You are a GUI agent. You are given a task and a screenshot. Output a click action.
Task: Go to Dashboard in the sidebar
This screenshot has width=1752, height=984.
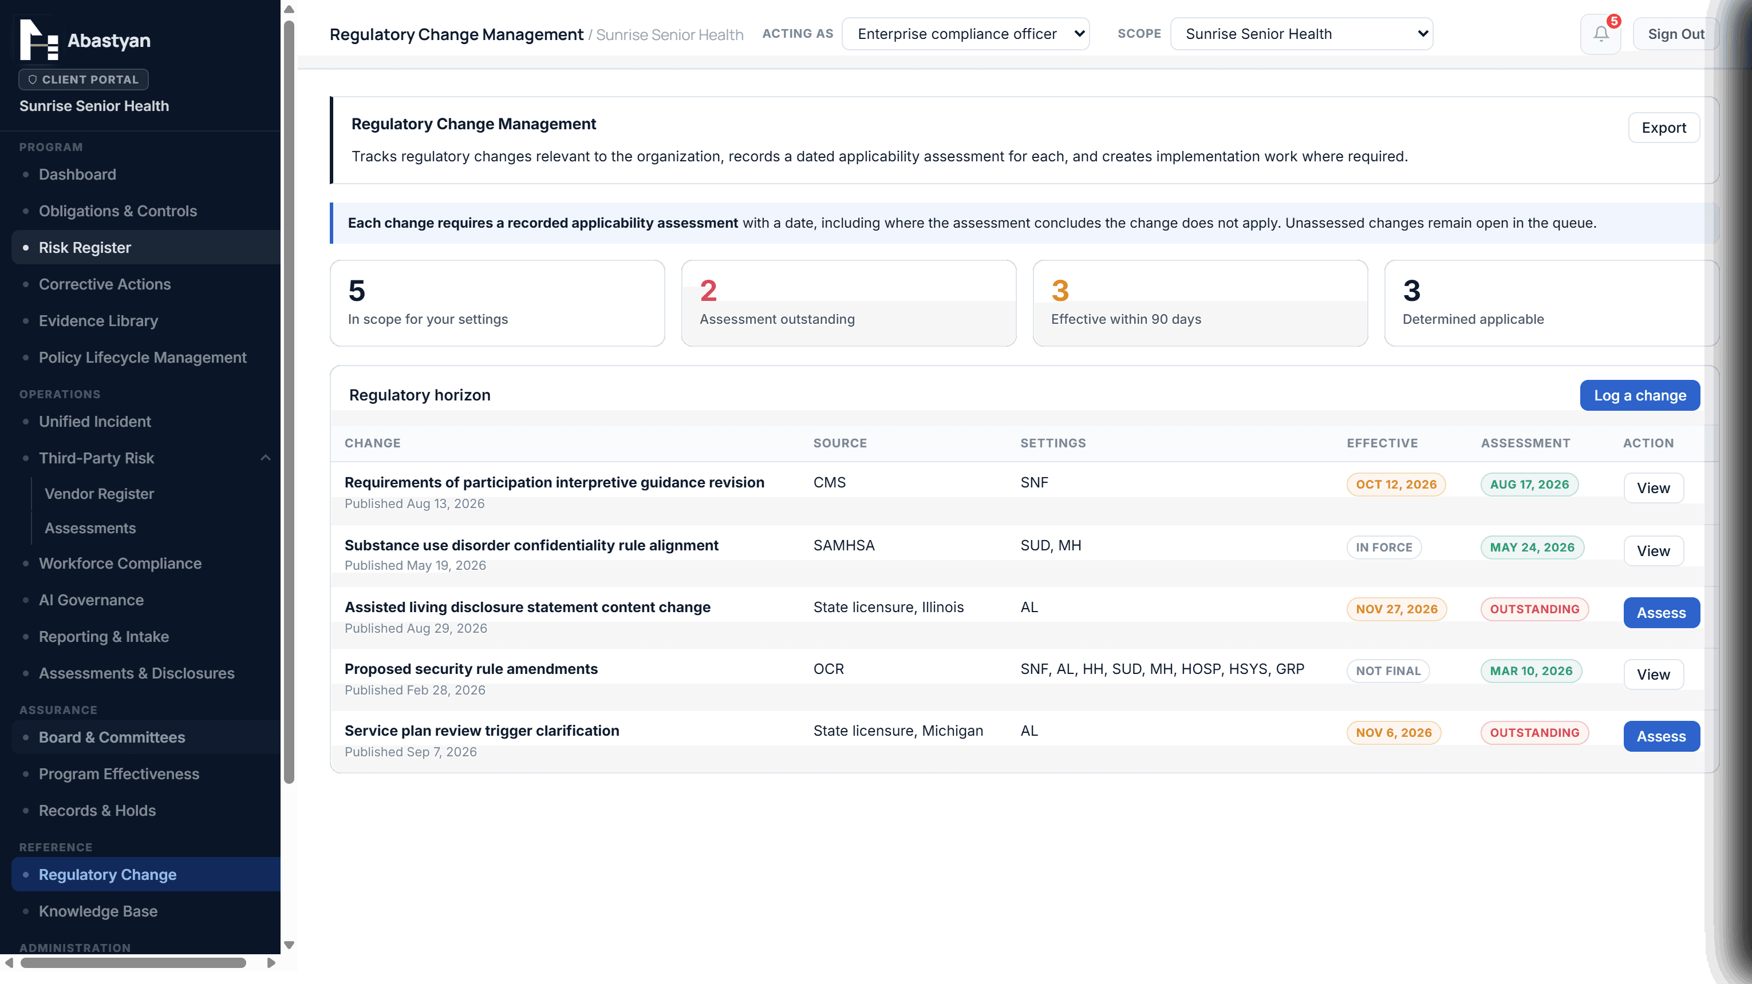point(145,174)
